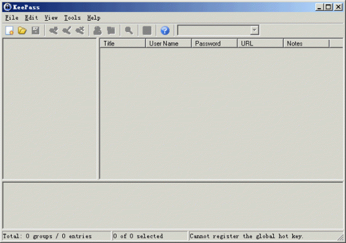Sort by the URL column header

coord(260,43)
